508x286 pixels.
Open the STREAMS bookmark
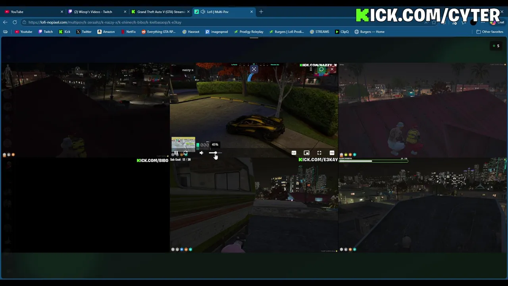[319, 32]
